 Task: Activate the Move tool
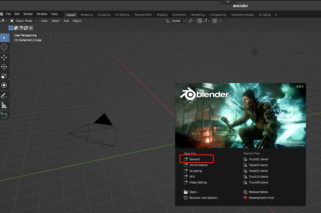tap(4, 57)
